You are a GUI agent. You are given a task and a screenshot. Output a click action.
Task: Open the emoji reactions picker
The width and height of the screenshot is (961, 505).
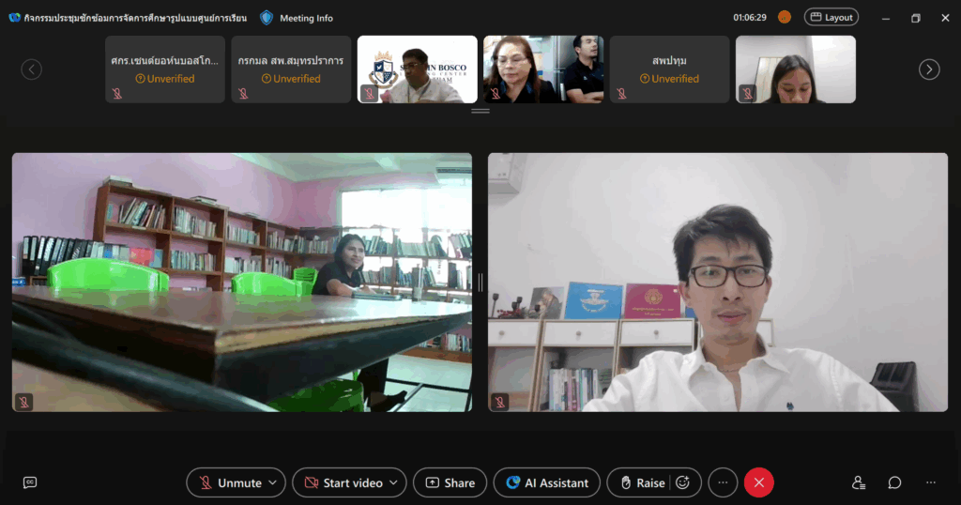[683, 482]
